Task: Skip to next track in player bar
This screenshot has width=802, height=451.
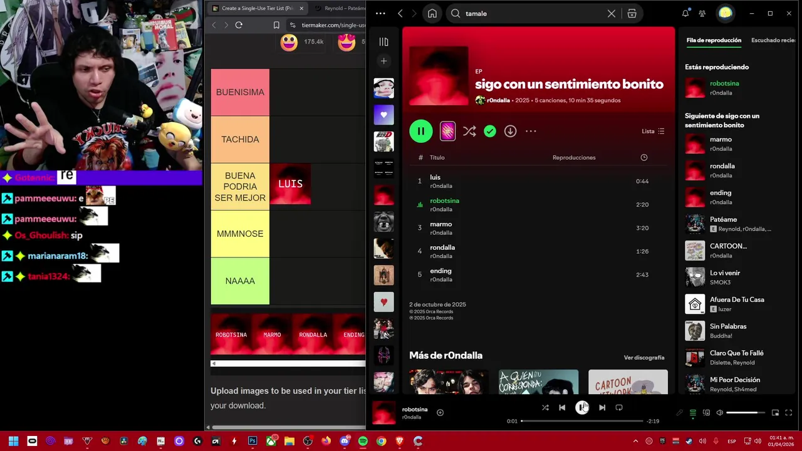Action: [x=602, y=408]
